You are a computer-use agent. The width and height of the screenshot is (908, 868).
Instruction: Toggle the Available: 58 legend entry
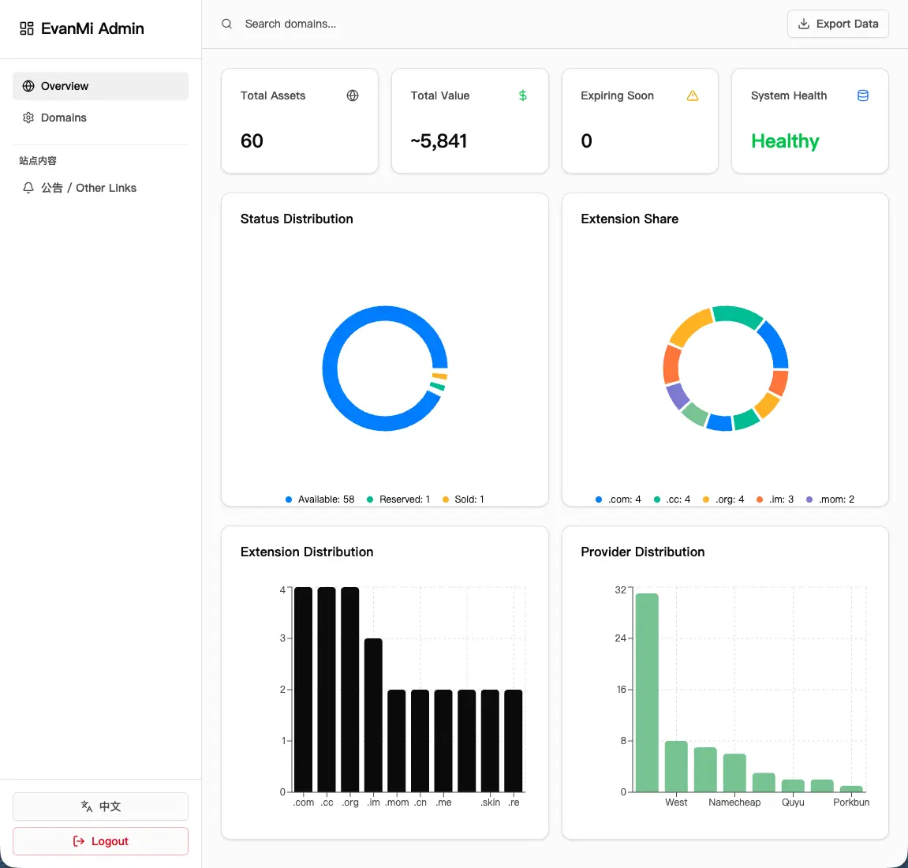click(x=320, y=499)
